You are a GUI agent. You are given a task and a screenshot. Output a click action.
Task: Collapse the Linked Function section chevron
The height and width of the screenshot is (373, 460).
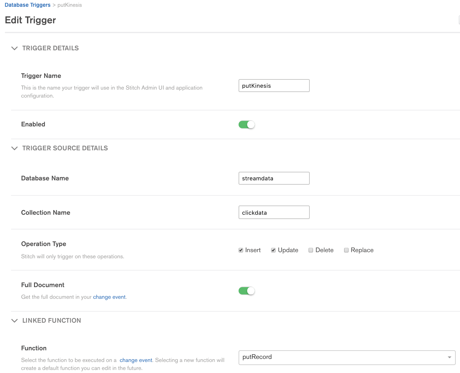coord(14,321)
